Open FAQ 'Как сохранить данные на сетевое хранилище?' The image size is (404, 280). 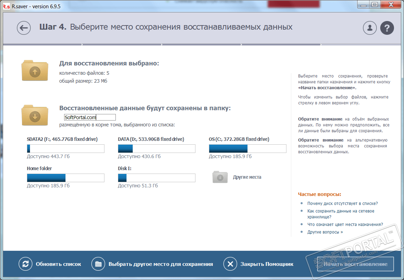click(341, 214)
